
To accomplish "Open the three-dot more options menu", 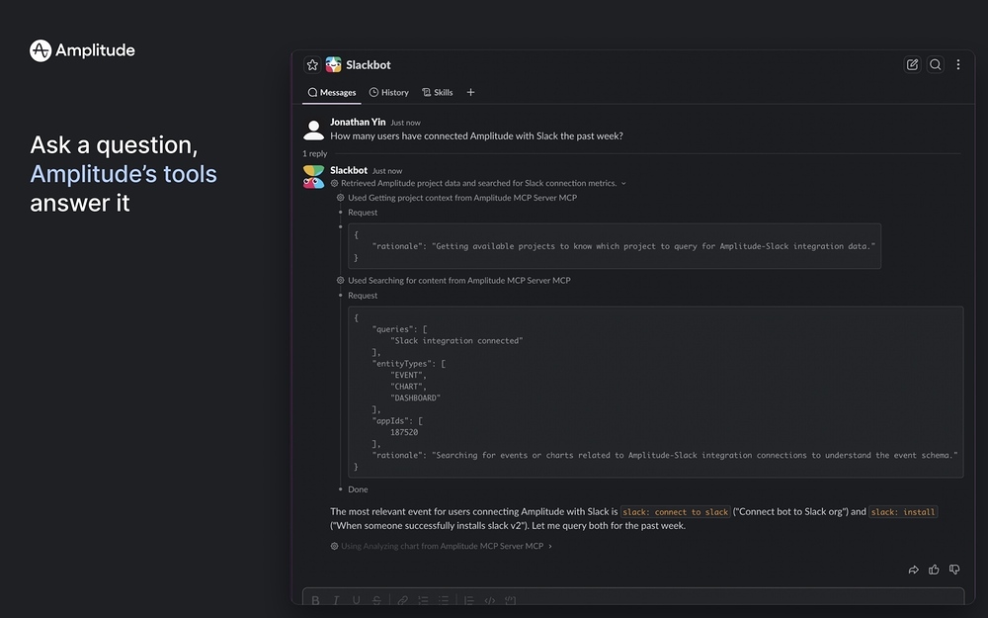I will pos(957,64).
